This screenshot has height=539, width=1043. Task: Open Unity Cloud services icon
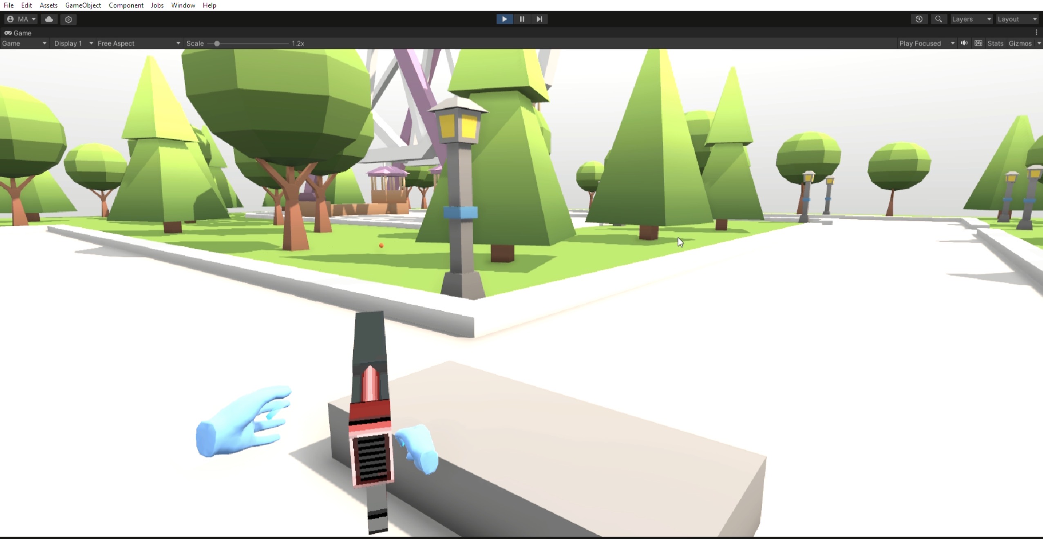click(49, 19)
